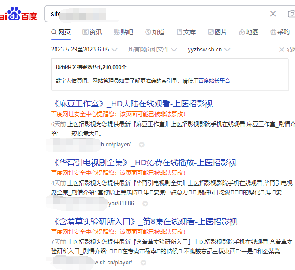This screenshot has height=270, width=295.
Task: Click the document icon beside 文库
Action: tap(179, 32)
